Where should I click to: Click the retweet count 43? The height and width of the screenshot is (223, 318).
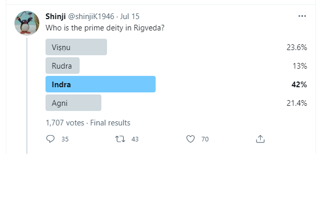pyautogui.click(x=135, y=139)
